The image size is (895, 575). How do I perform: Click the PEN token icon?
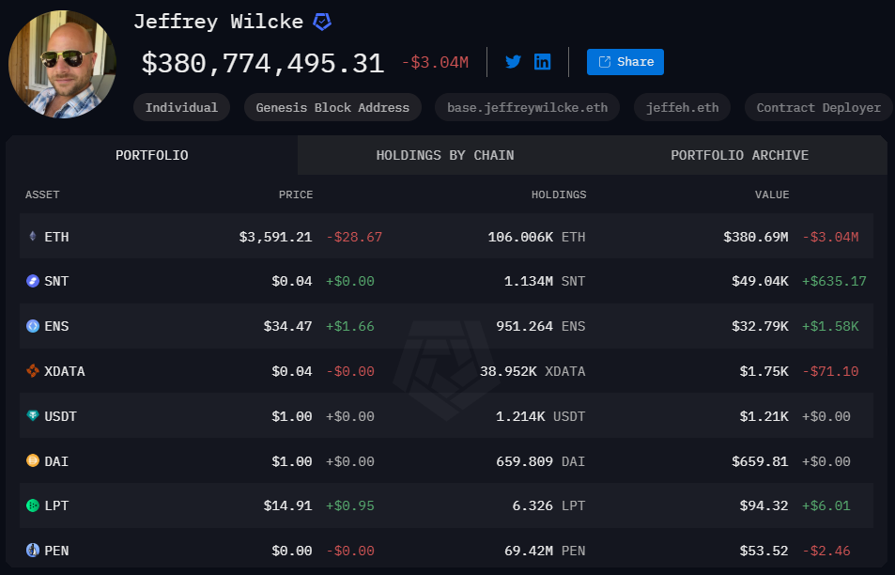click(33, 551)
